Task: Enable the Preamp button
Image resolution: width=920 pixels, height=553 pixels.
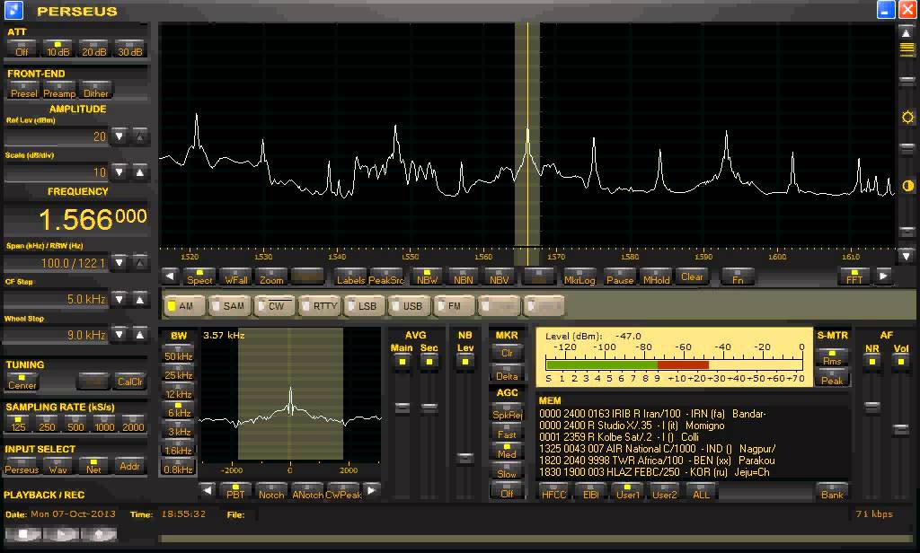Action: tap(60, 91)
